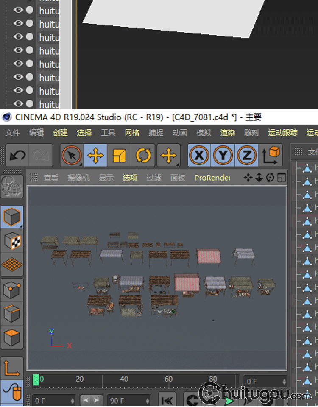Open the ProRender viewport menu
318x407 pixels.
click(x=212, y=178)
